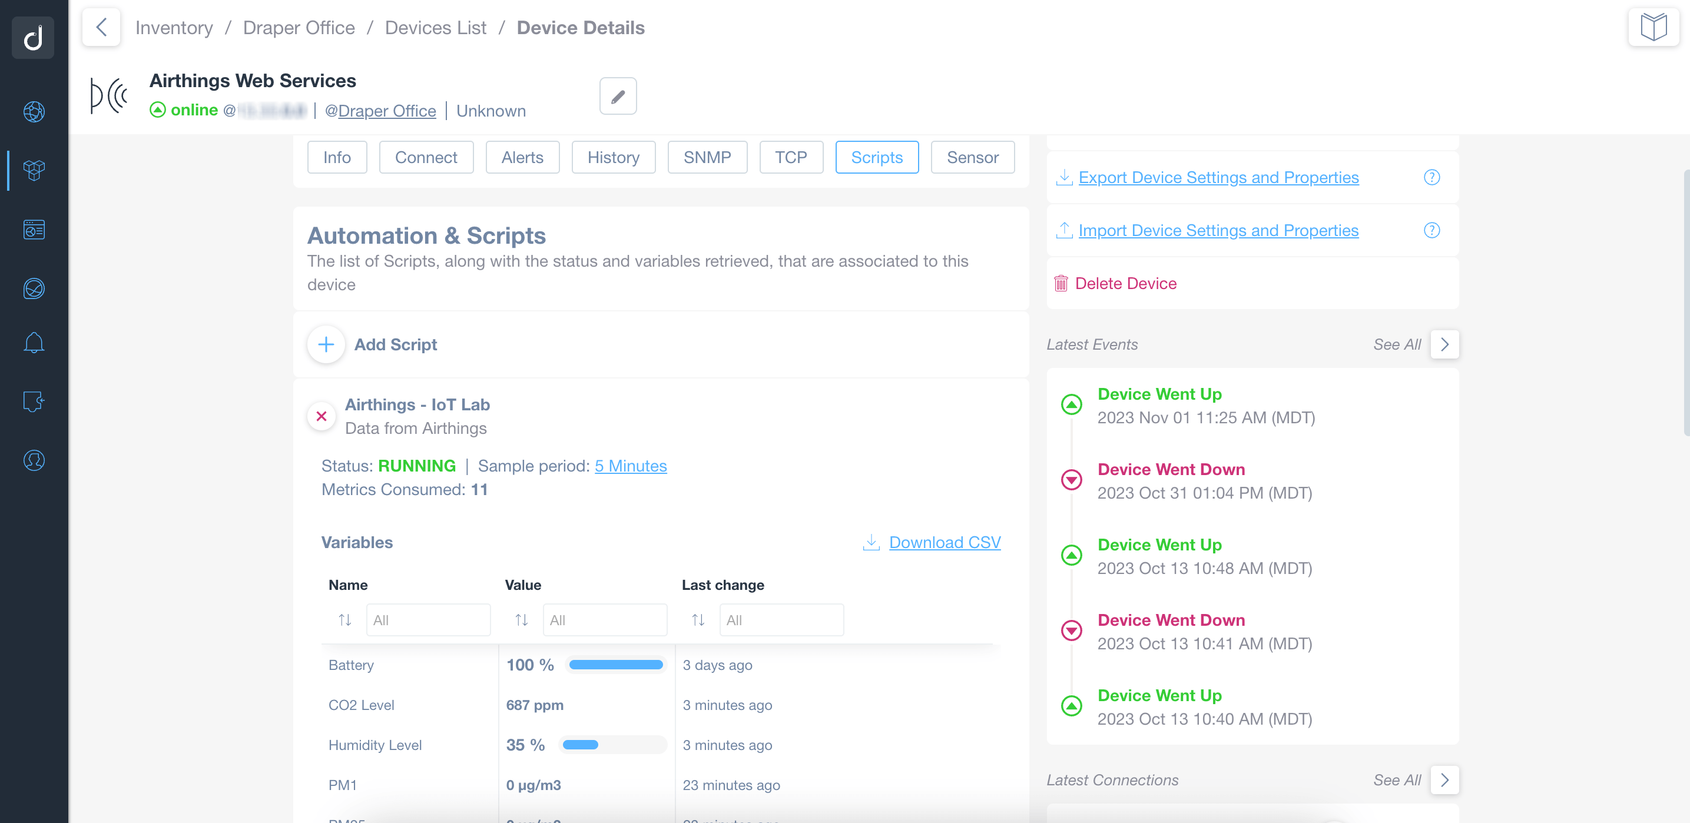Click the 'PM1' variable row name
This screenshot has height=823, width=1690.
pos(343,785)
